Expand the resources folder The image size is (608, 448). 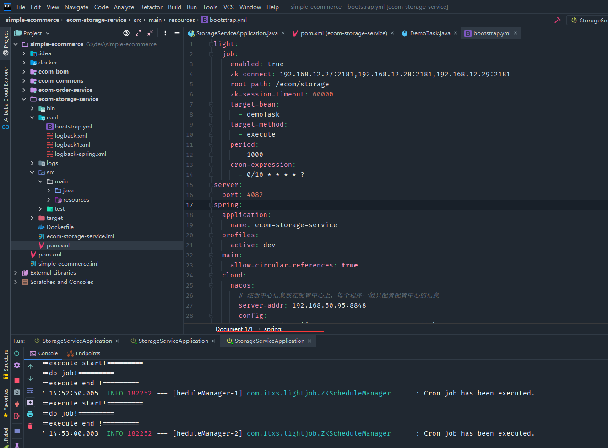click(49, 200)
